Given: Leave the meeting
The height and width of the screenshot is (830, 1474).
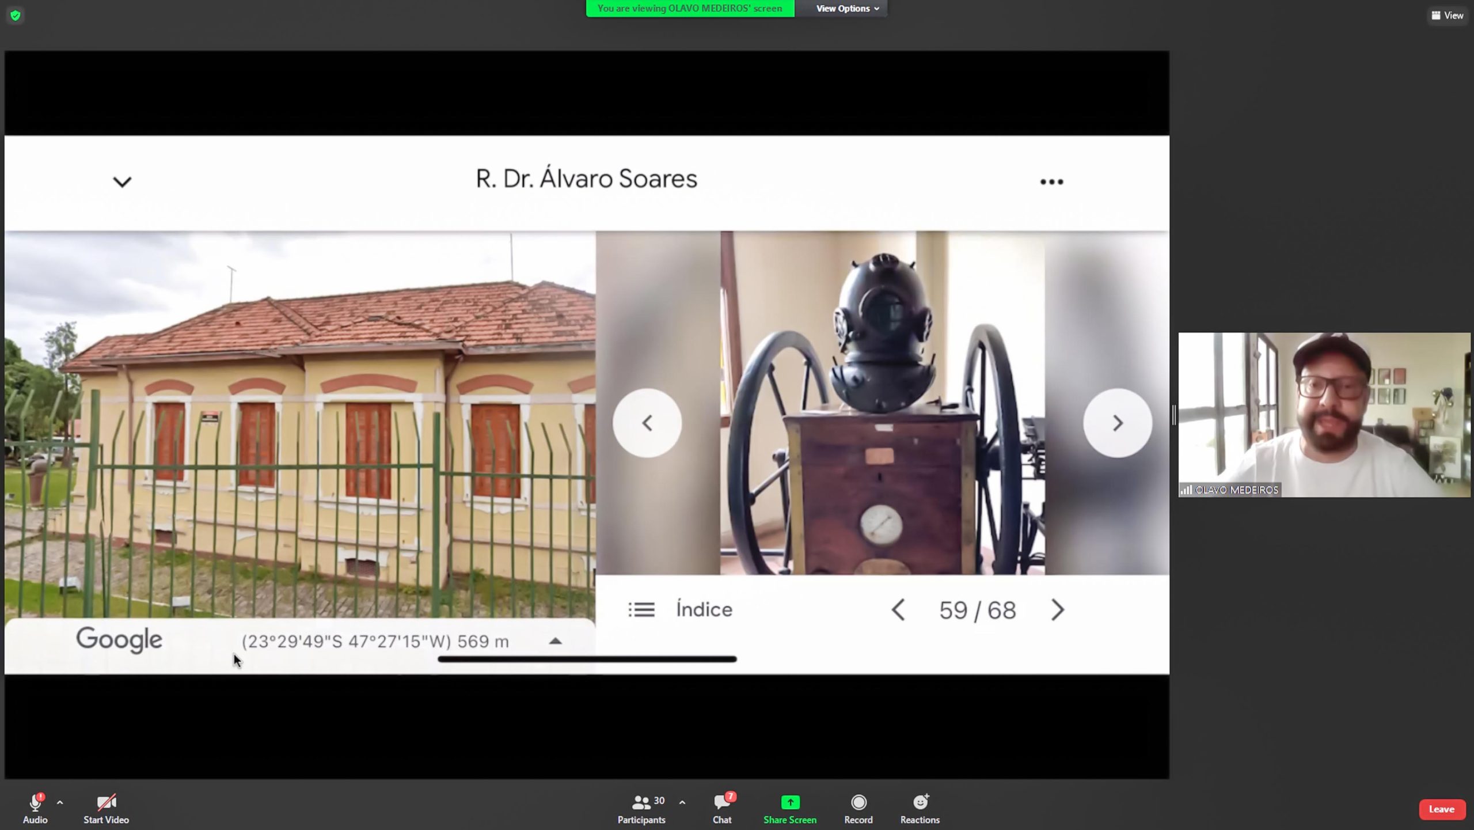Looking at the screenshot, I should pyautogui.click(x=1442, y=809).
